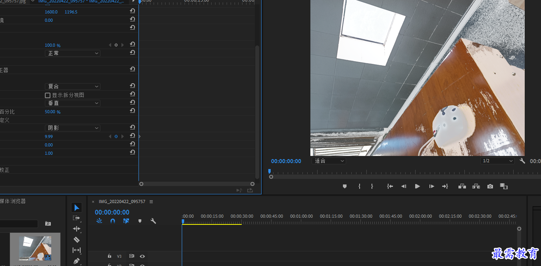Open Program Monitor wrench settings
This screenshot has height=266, width=541.
point(522,161)
